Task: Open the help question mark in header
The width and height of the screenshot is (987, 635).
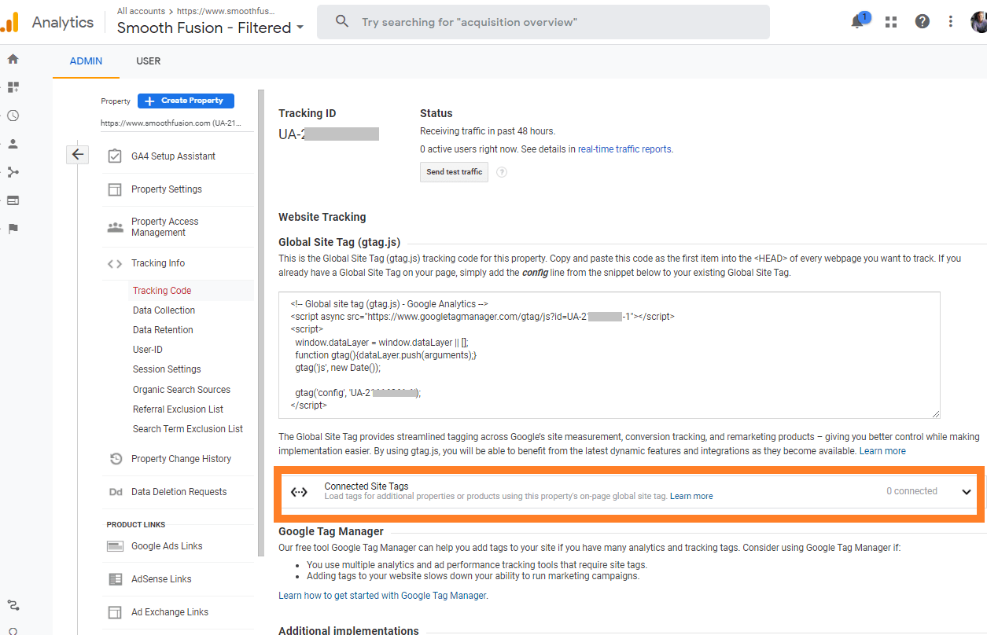Action: coord(923,22)
